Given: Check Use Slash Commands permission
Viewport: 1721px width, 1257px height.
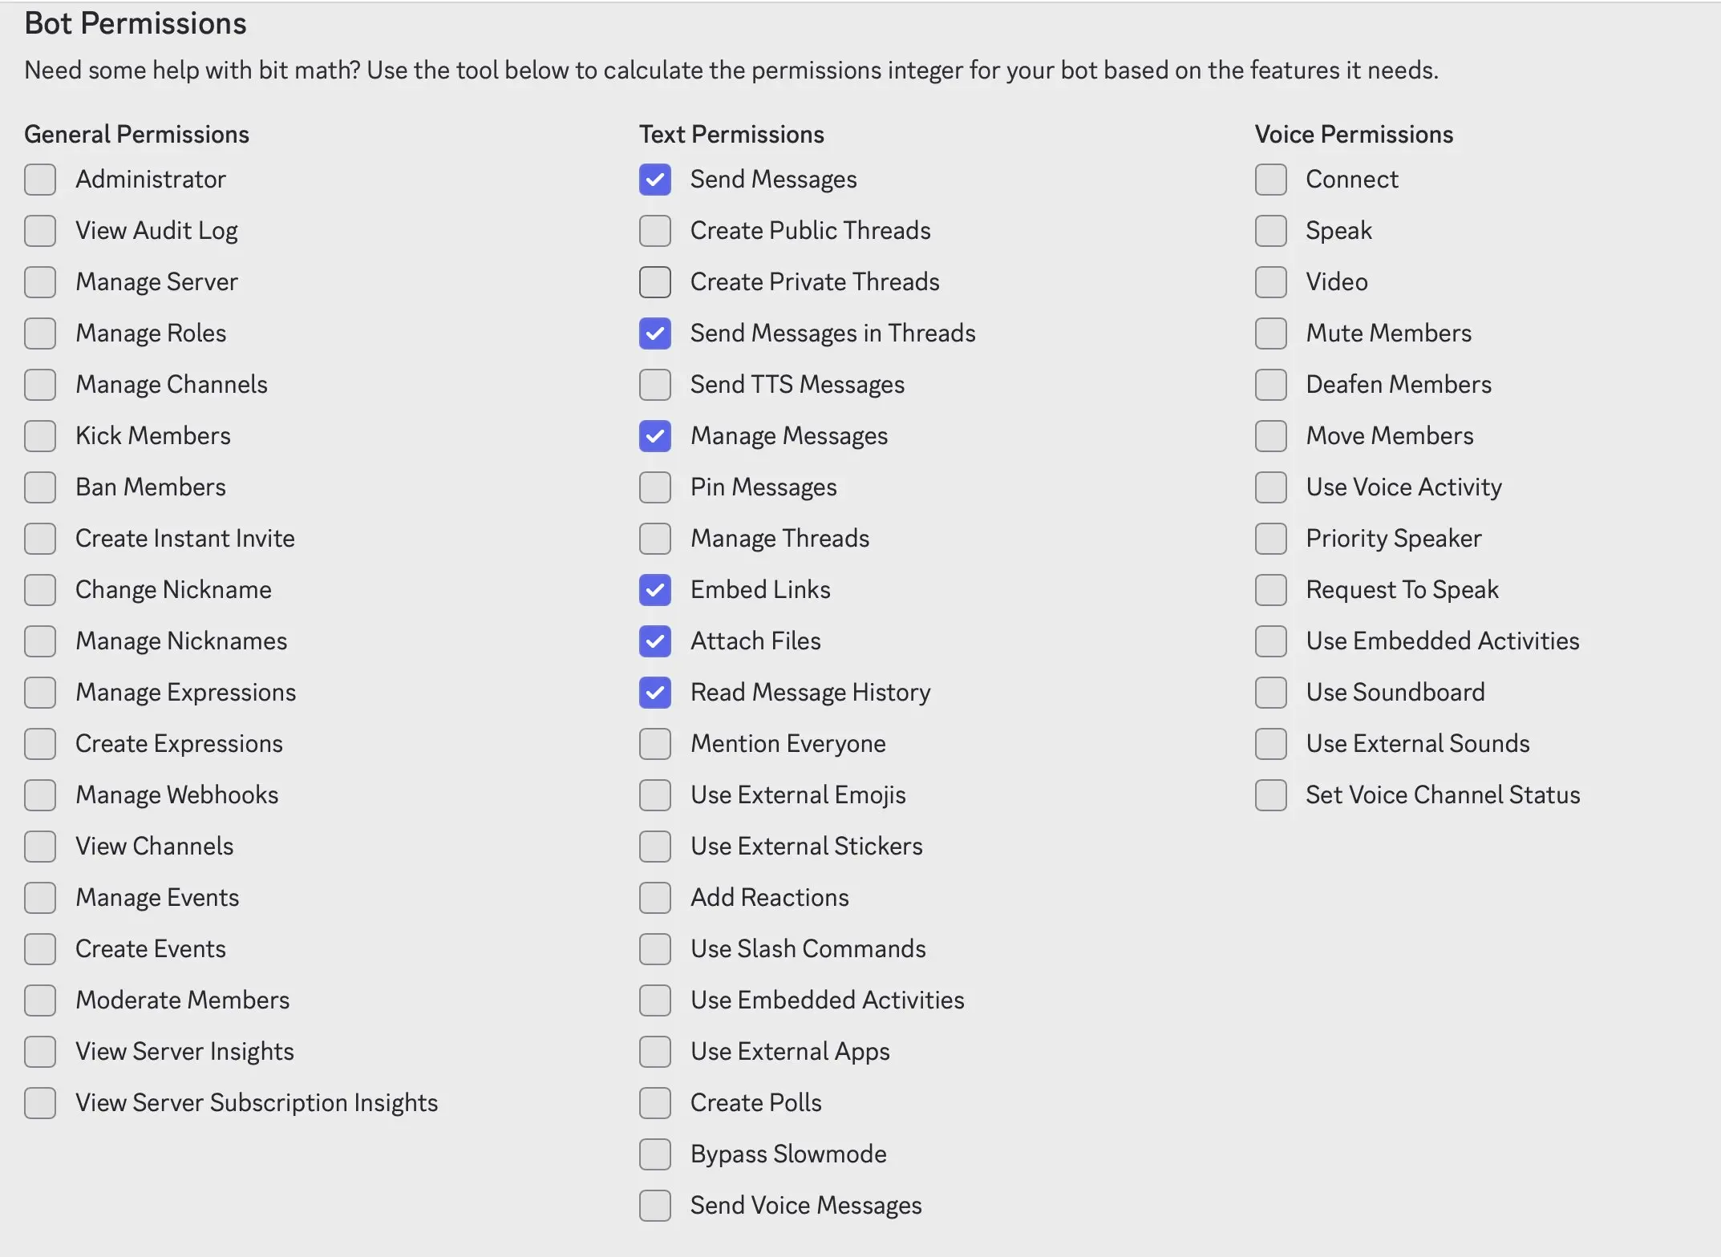Looking at the screenshot, I should tap(655, 949).
